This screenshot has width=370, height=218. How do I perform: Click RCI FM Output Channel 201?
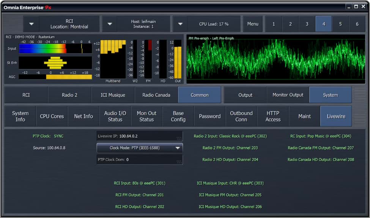click(x=139, y=195)
